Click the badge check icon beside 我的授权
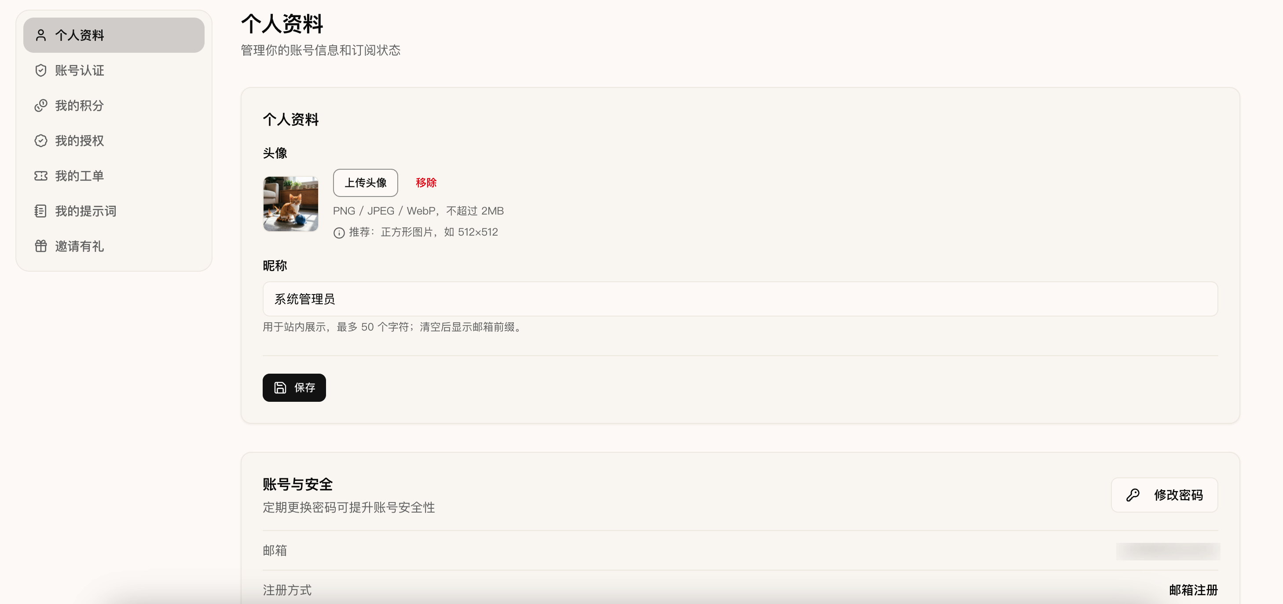 [x=41, y=141]
